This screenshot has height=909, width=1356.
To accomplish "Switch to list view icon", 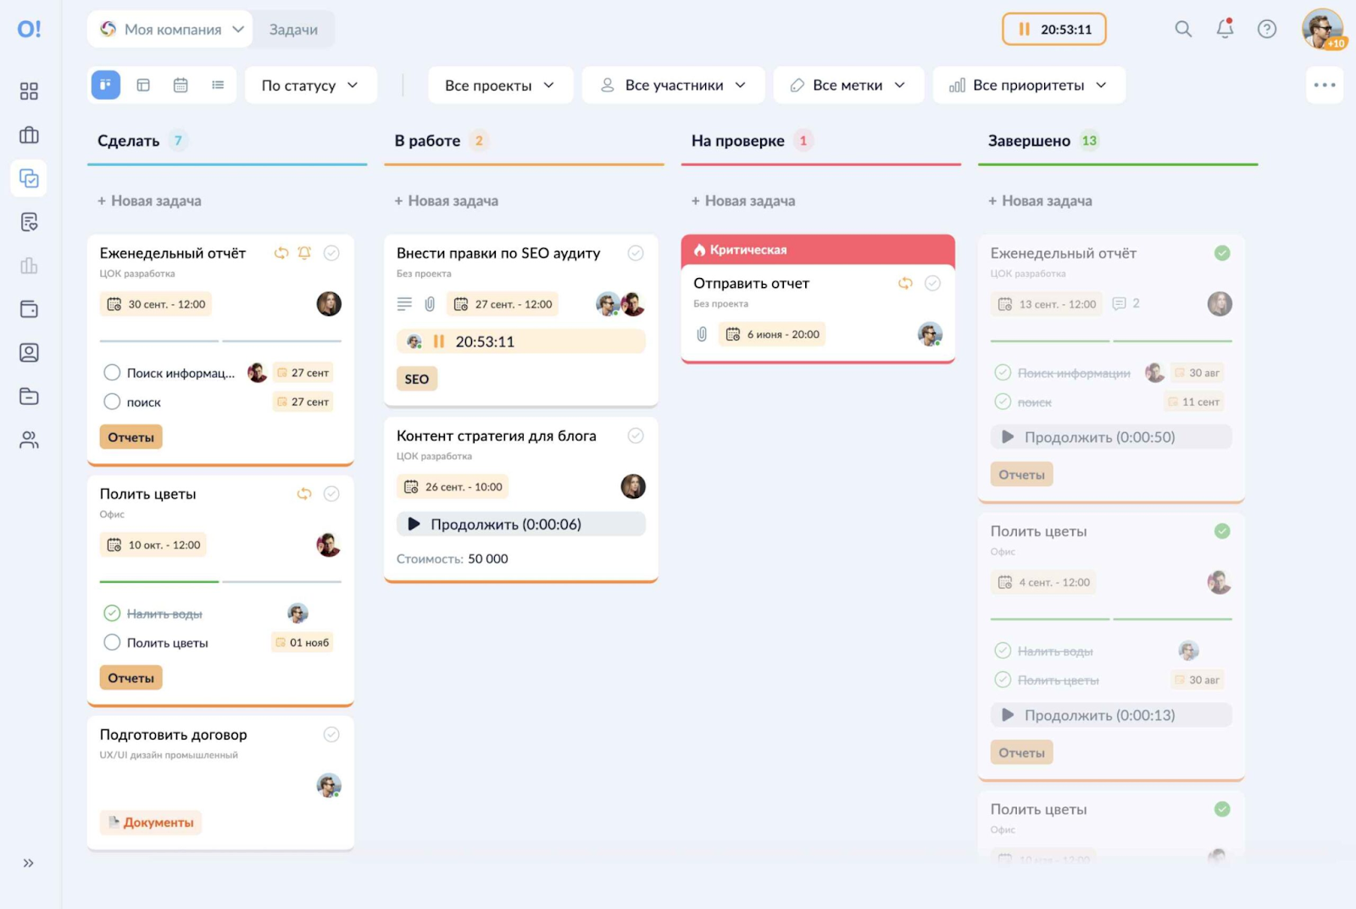I will (218, 86).
